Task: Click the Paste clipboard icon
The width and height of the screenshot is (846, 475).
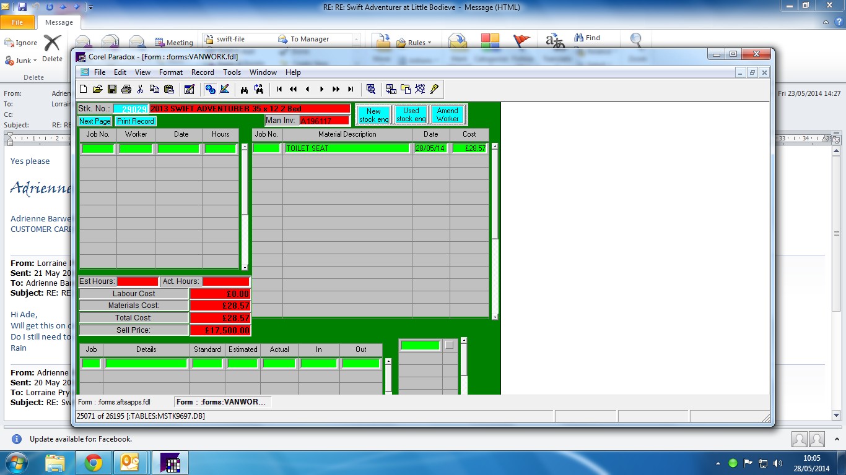Action: click(x=168, y=89)
